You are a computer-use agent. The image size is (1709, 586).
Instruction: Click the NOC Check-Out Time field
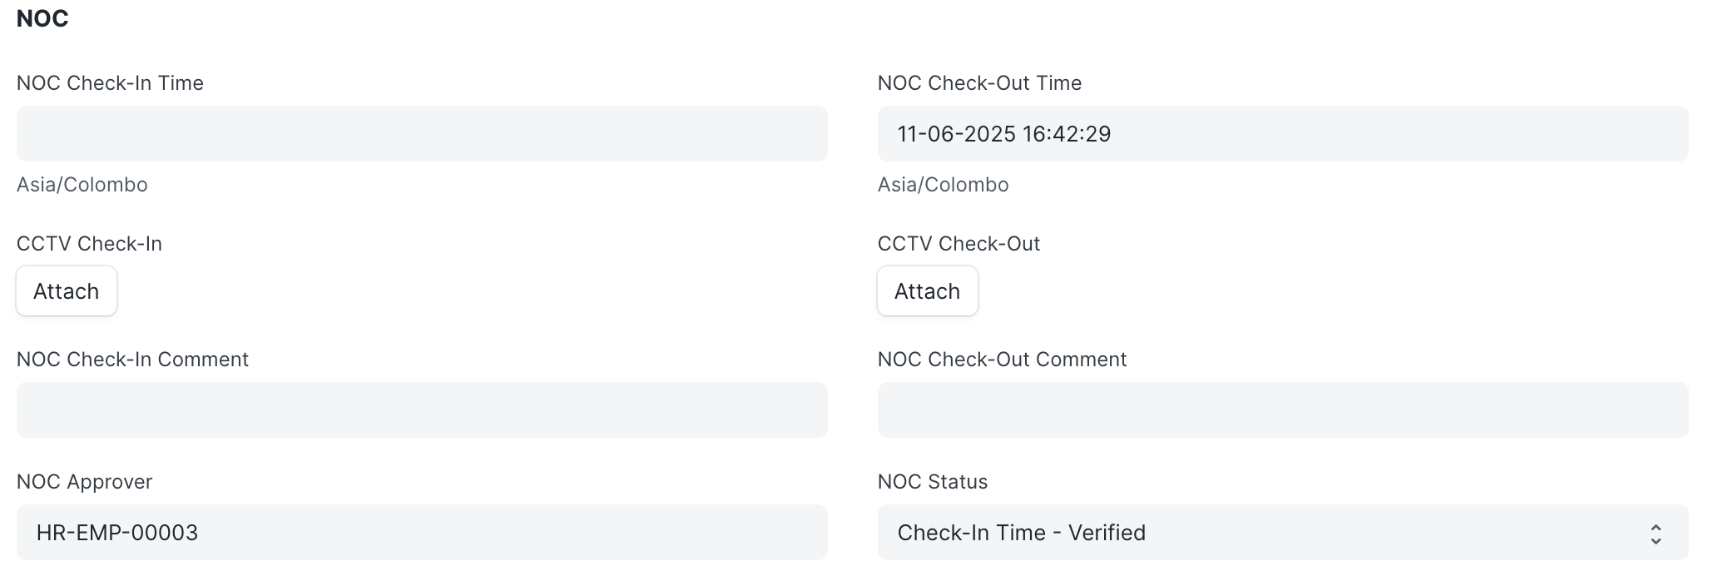click(1282, 133)
